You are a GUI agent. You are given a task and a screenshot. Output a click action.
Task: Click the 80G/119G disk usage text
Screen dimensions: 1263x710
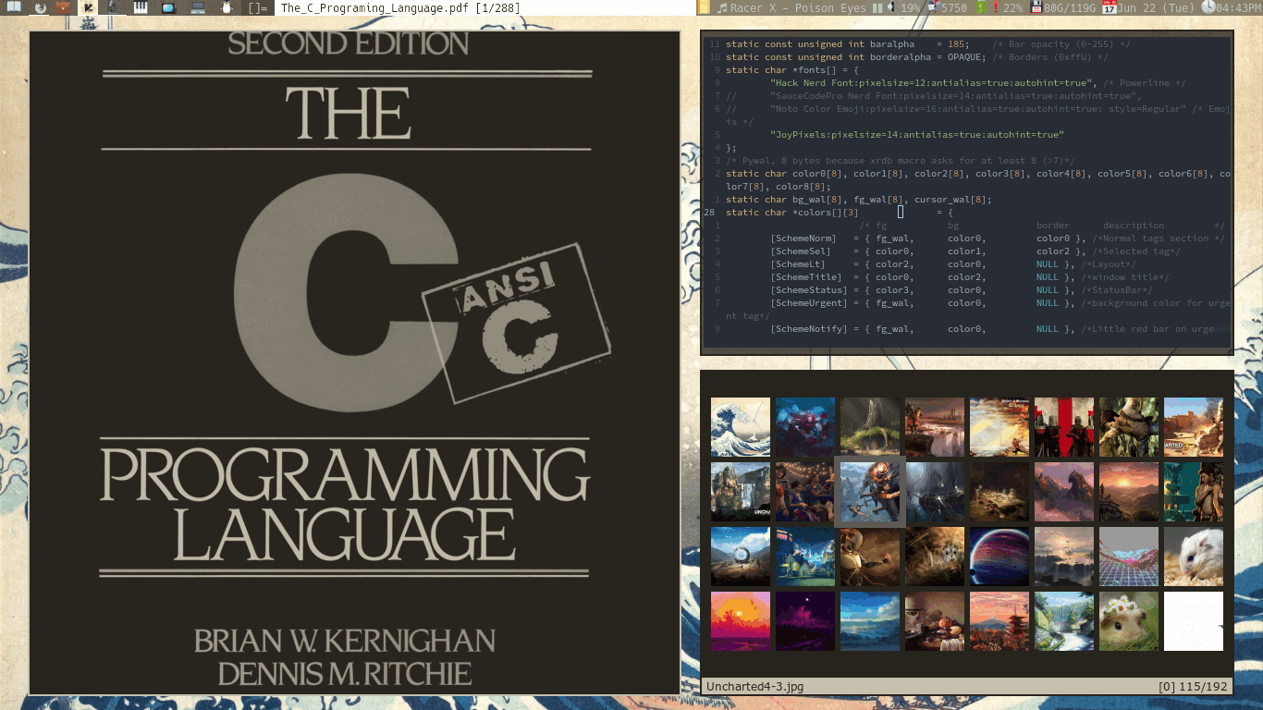[1070, 7]
